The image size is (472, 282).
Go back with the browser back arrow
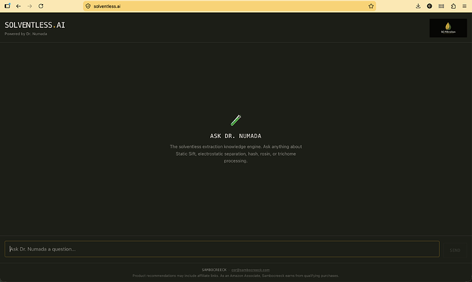18,6
